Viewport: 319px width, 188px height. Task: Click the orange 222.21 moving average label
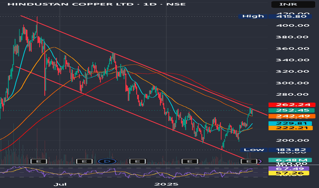[x=291, y=128]
